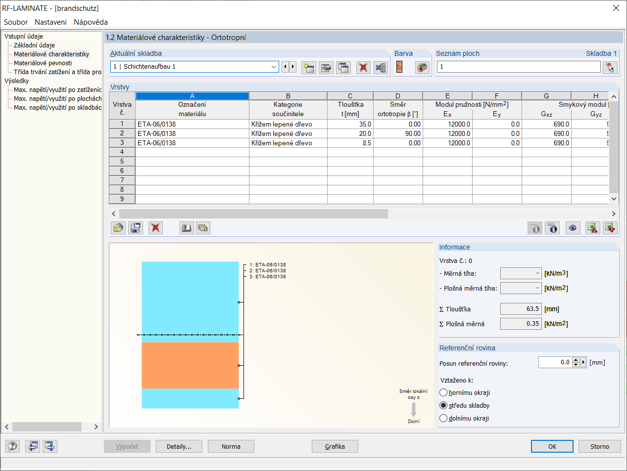Open Max. napětí po skladbách results
The image size is (627, 471).
[57, 107]
